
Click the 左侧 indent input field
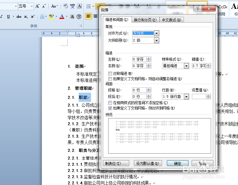pyautogui.click(x=139, y=59)
